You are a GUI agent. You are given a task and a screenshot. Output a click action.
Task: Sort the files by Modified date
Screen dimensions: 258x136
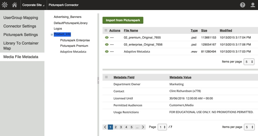tap(226, 31)
